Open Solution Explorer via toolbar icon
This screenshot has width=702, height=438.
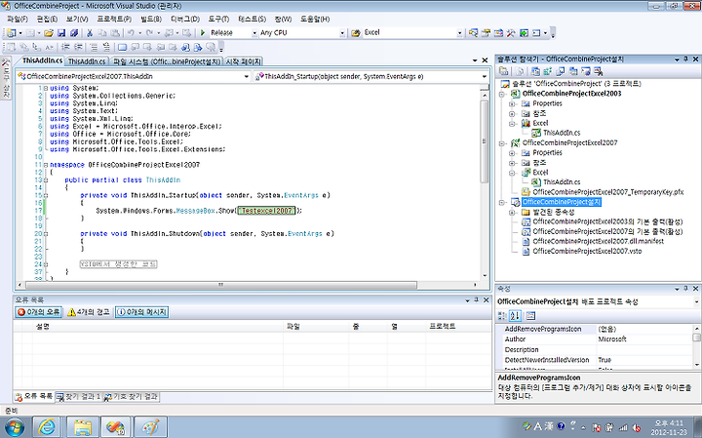tap(473, 33)
